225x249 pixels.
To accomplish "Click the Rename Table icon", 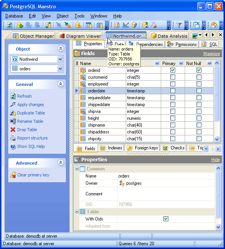I will pos(13,121).
